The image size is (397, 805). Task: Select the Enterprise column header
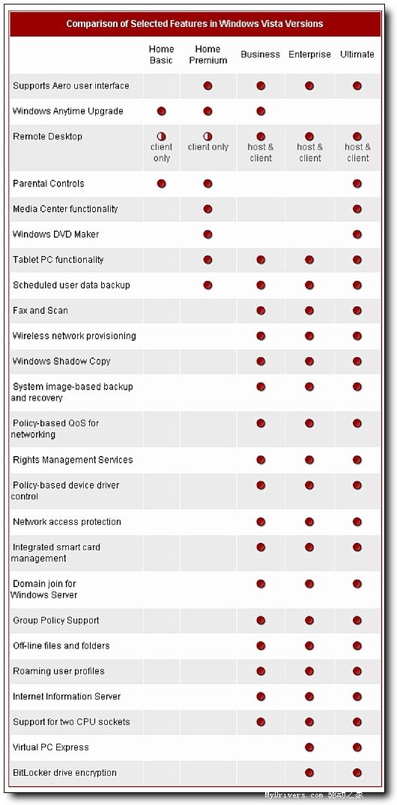[x=309, y=55]
